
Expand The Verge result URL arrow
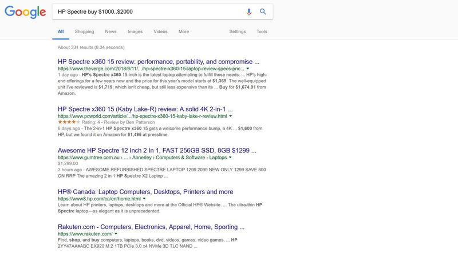pyautogui.click(x=248, y=69)
